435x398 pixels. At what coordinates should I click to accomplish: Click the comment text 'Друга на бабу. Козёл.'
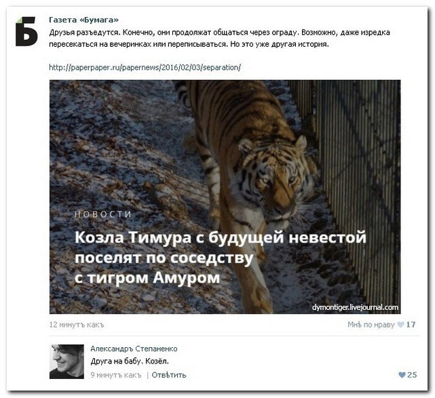130,361
